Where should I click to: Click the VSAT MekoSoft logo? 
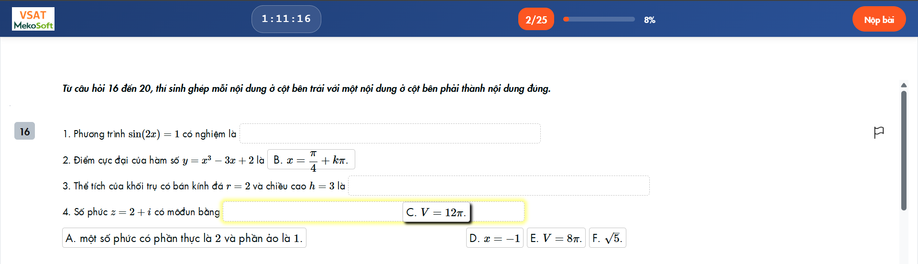pyautogui.click(x=33, y=19)
